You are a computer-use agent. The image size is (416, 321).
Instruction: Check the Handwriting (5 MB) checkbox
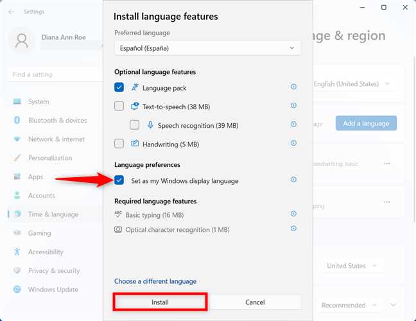[x=119, y=144]
